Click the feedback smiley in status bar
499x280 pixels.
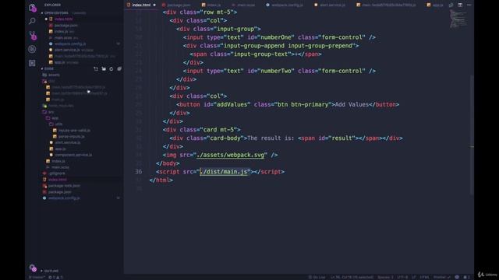click(x=457, y=277)
